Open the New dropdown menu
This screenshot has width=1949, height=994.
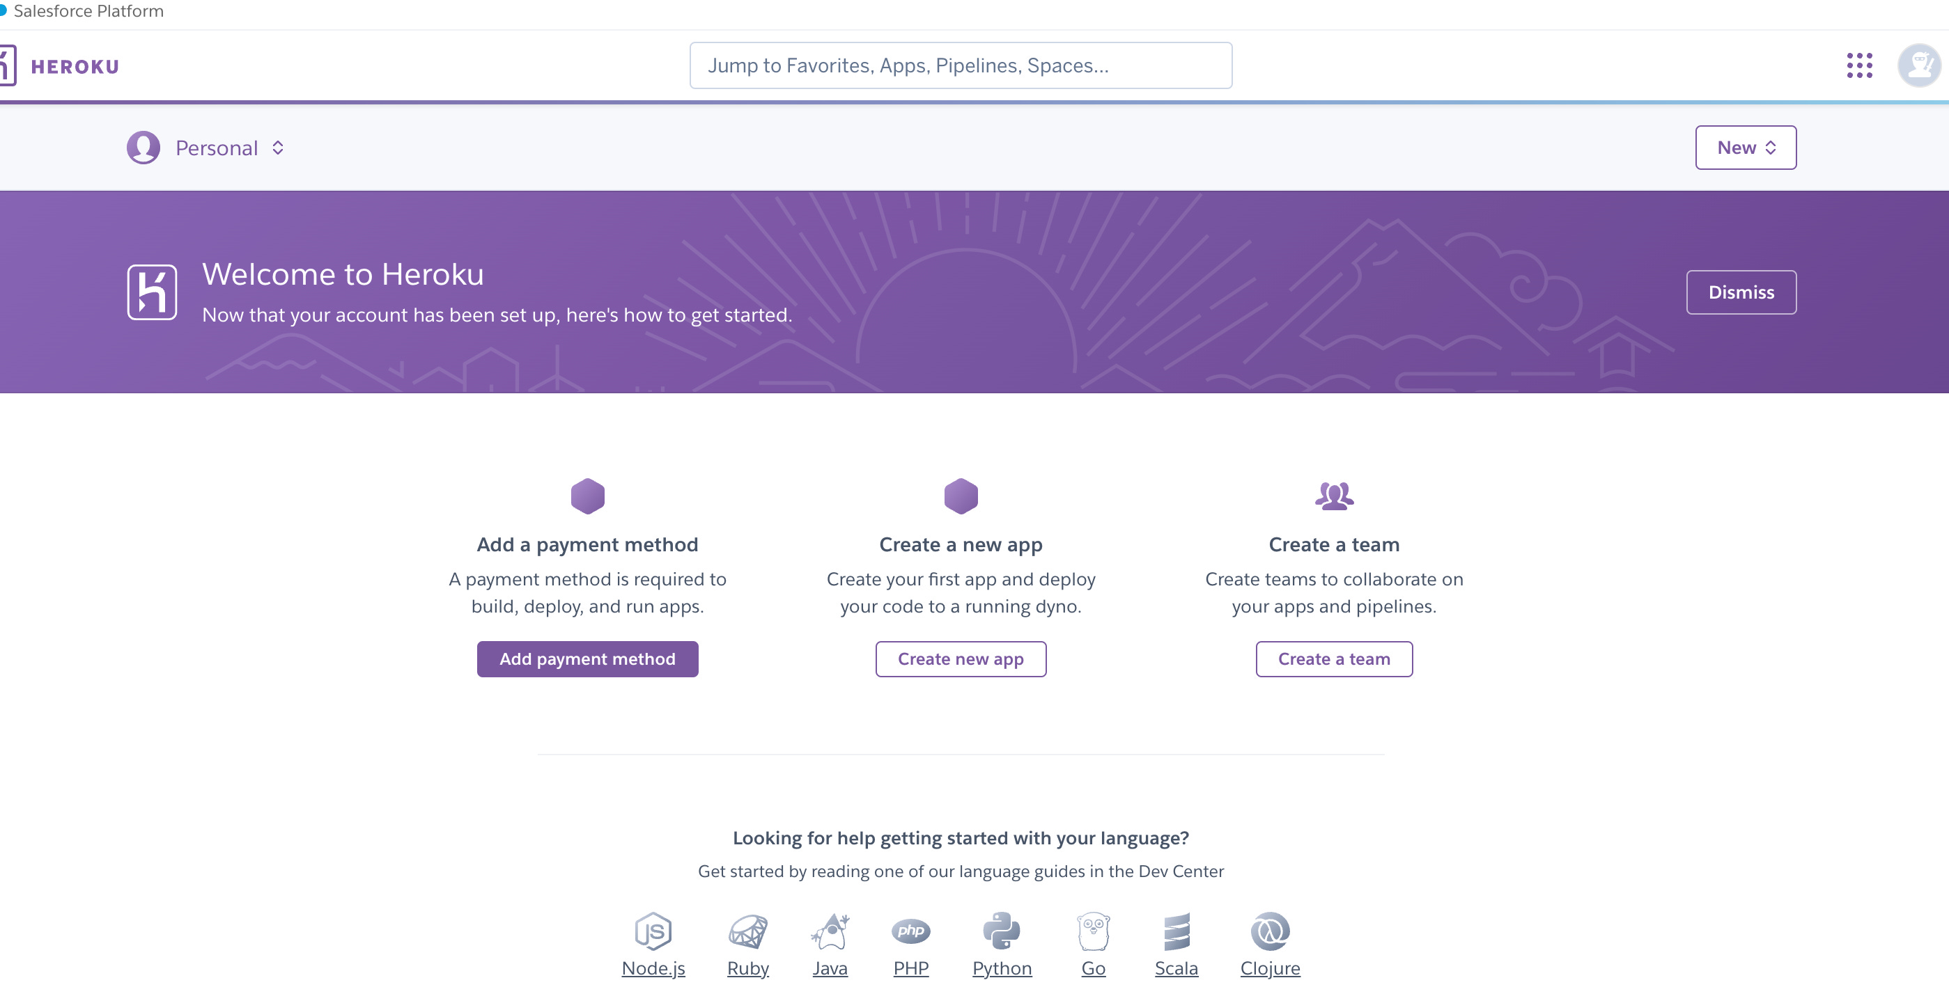[x=1745, y=148]
